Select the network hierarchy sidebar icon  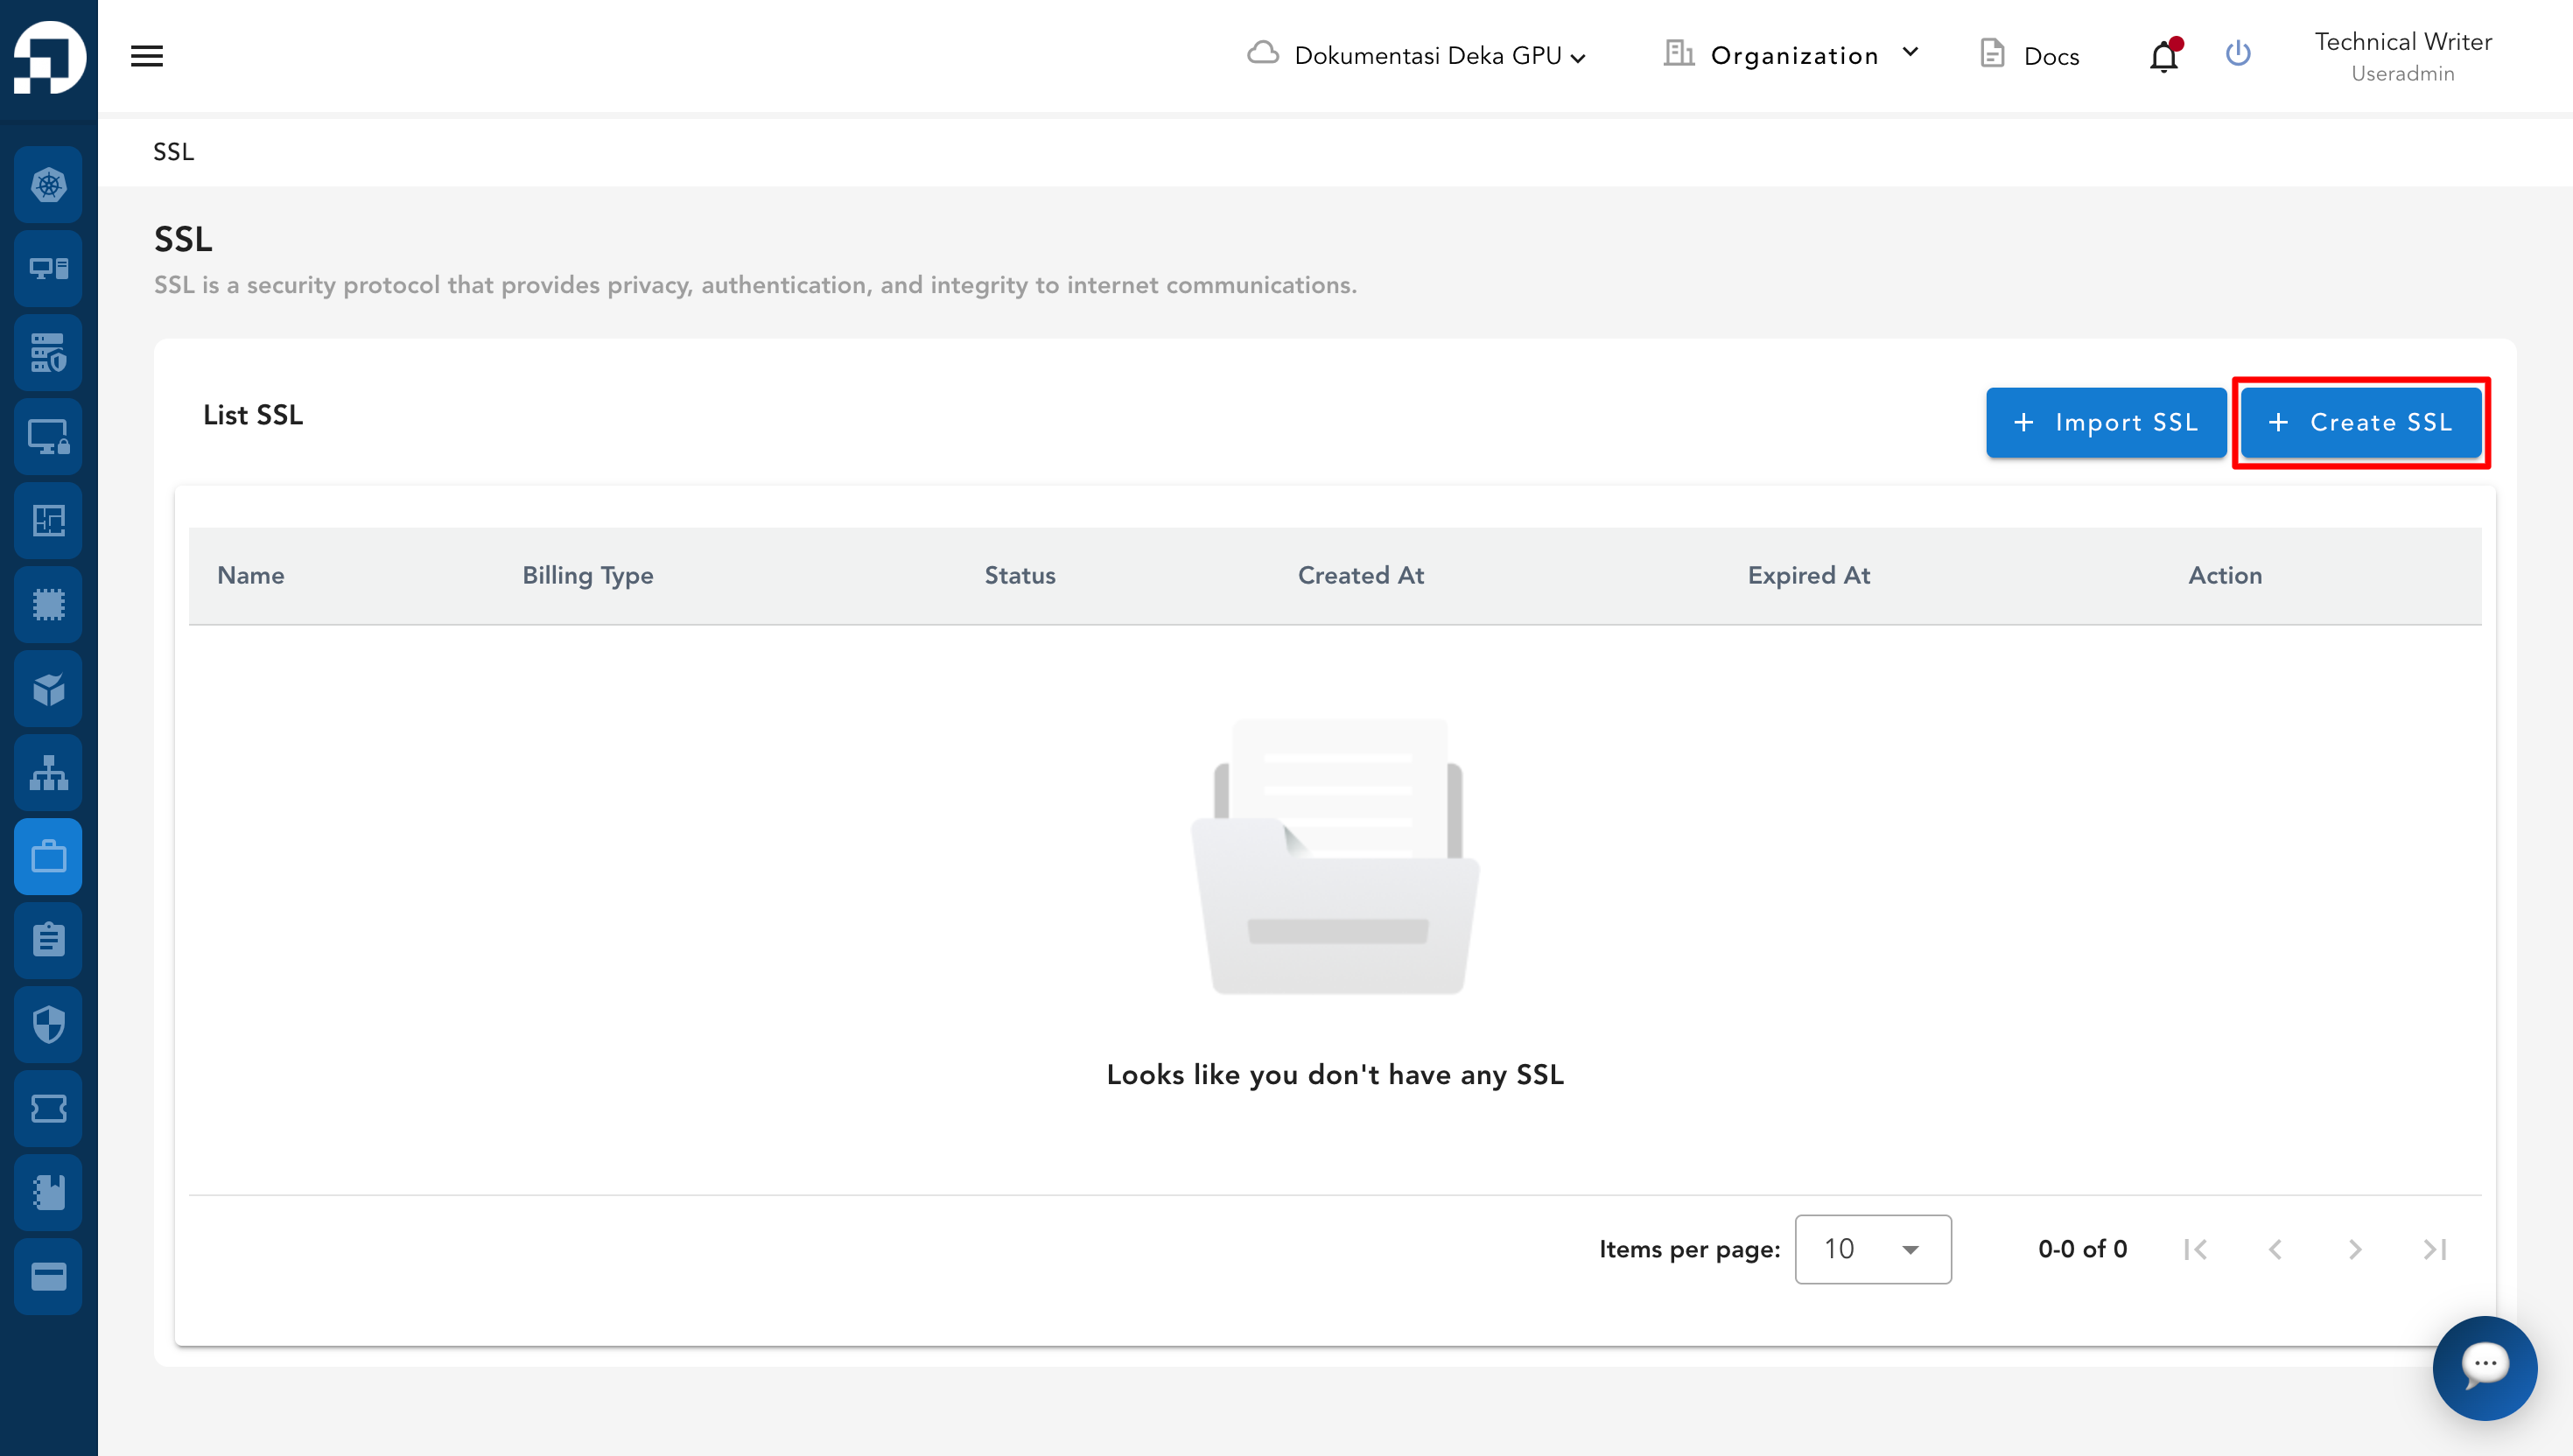coord(48,772)
